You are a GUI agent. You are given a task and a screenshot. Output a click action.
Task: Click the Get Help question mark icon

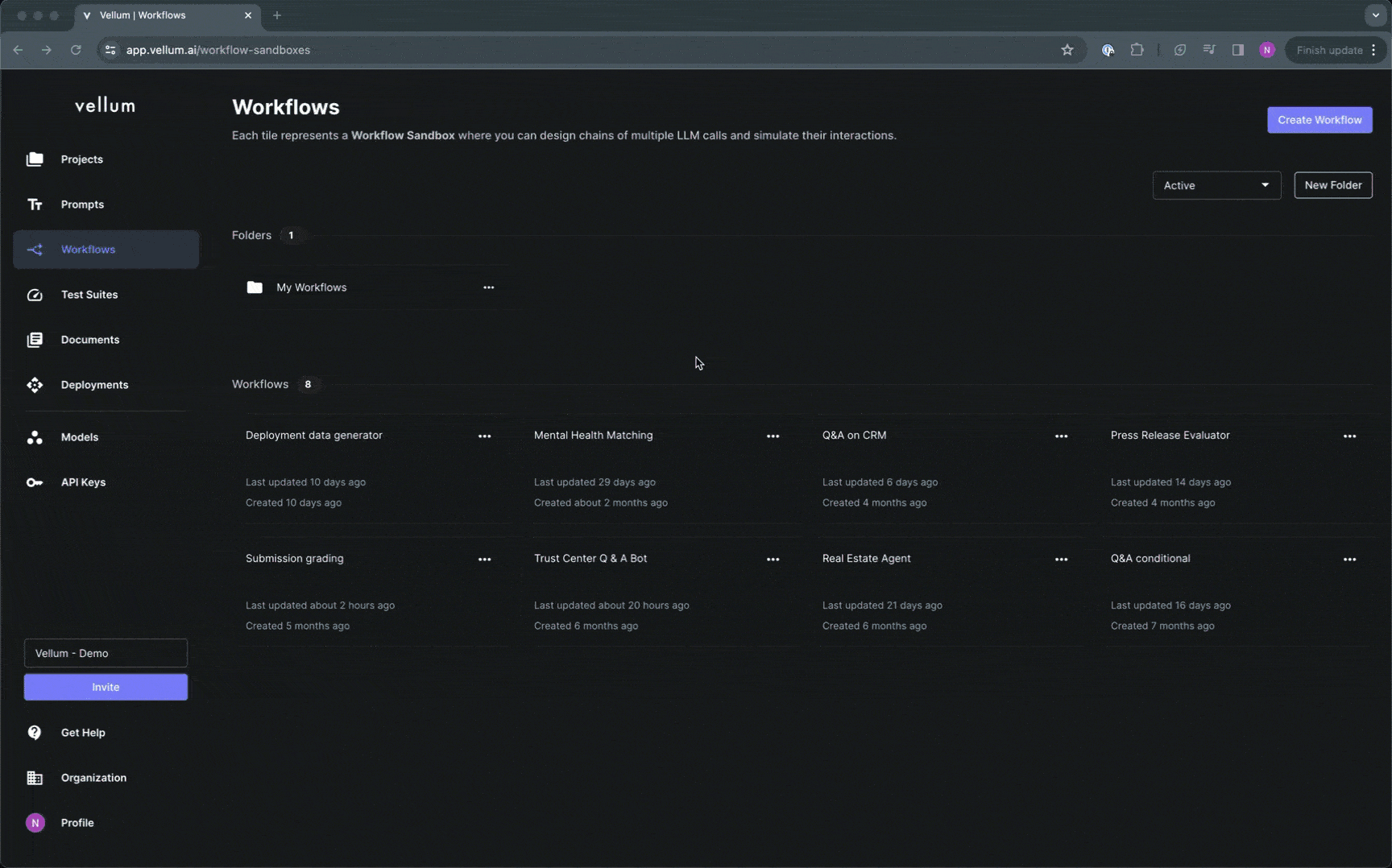[35, 733]
